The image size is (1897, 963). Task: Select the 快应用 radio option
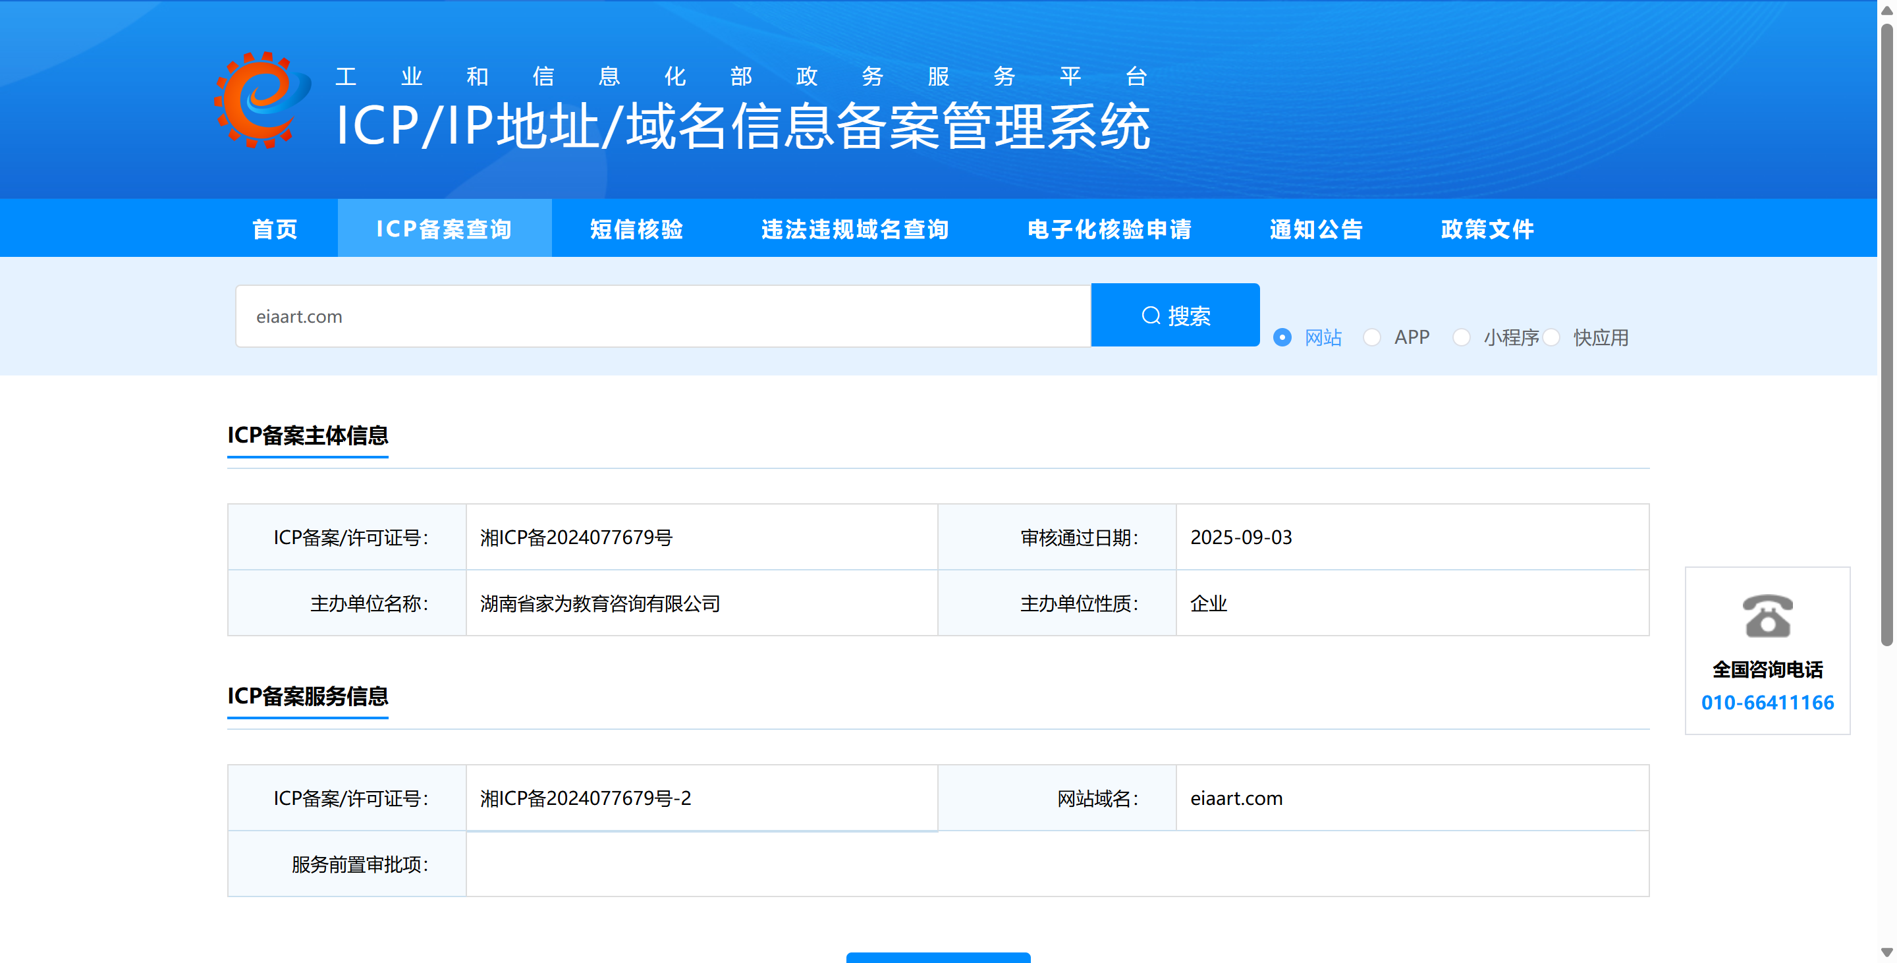(x=1551, y=337)
